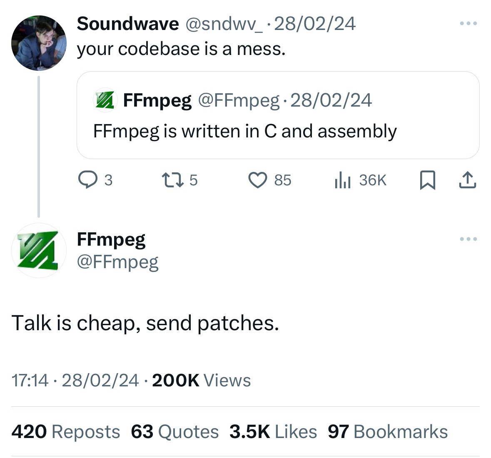Open the @sndwv_ handle link
The height and width of the screenshot is (458, 491).
224,24
